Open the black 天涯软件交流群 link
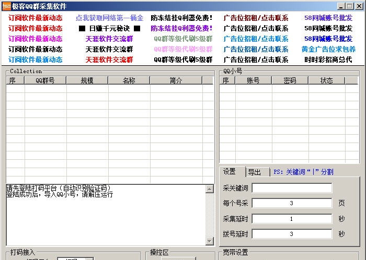 [109, 50]
